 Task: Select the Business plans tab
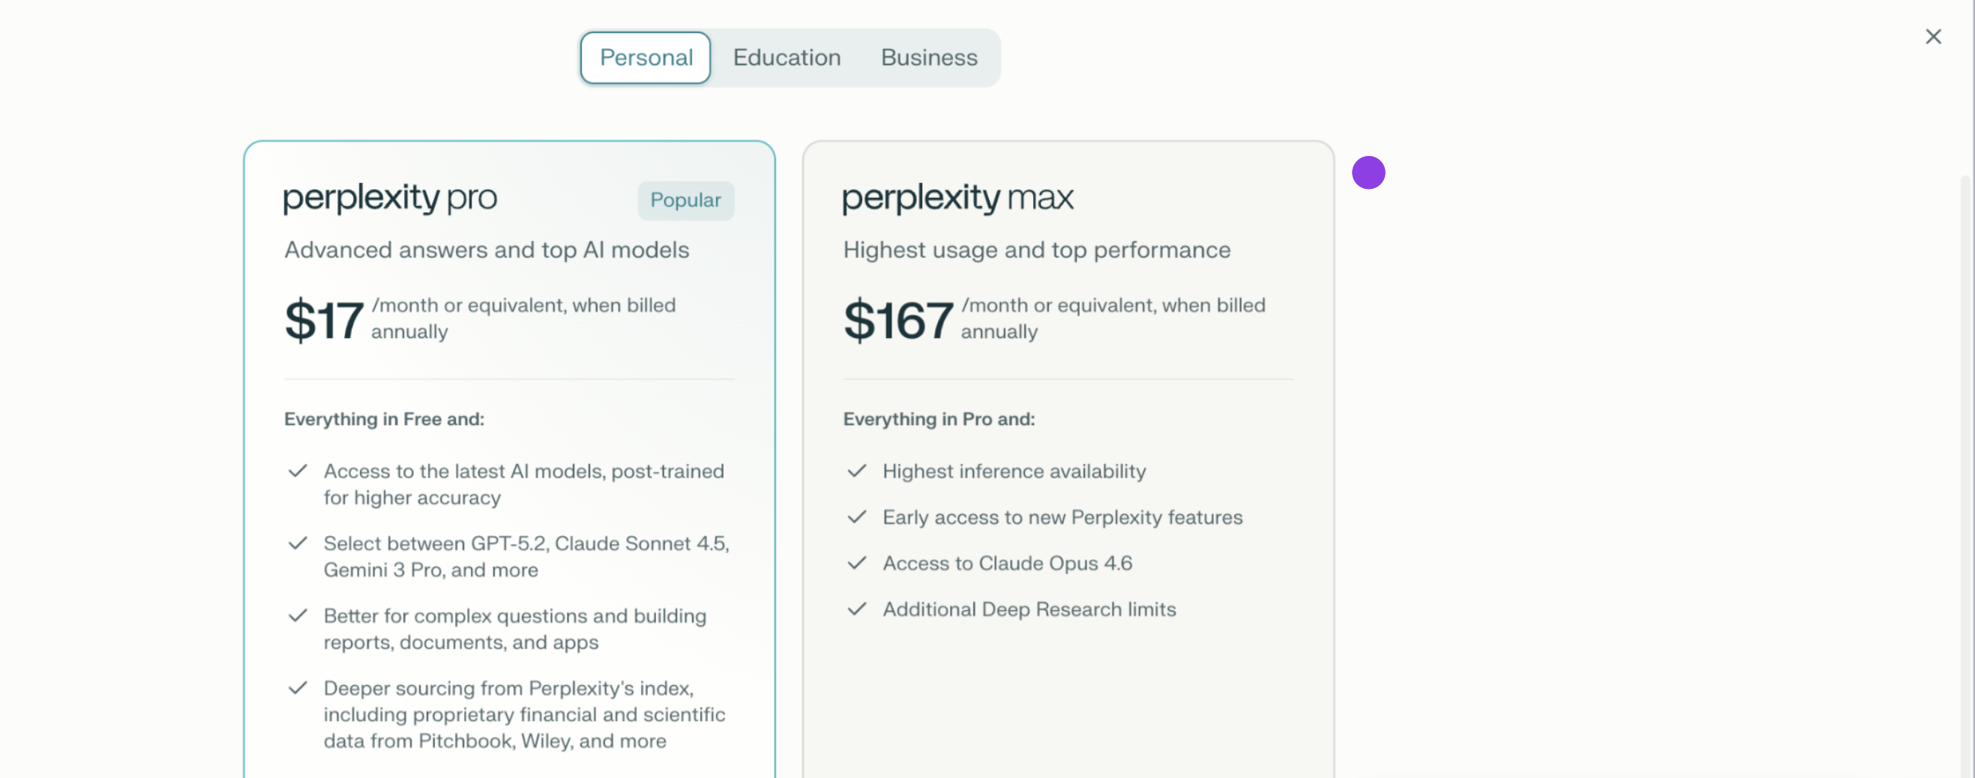pos(928,58)
